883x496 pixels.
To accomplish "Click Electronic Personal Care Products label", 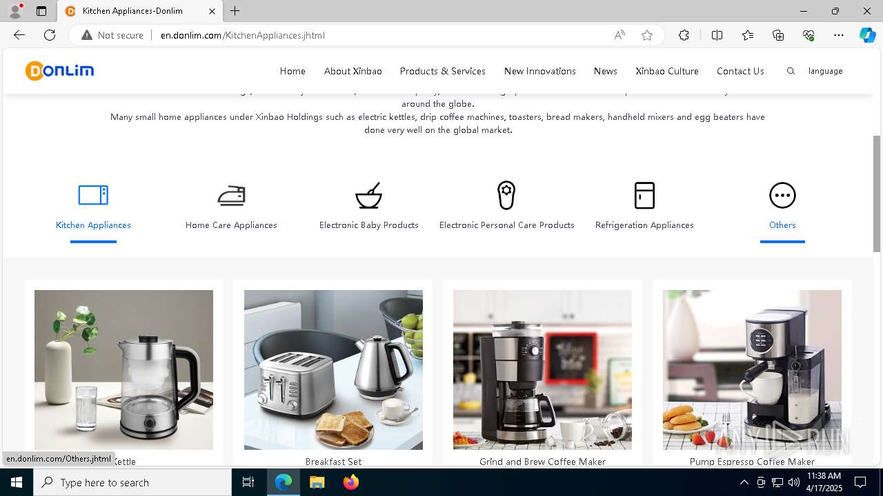I will pos(506,225).
